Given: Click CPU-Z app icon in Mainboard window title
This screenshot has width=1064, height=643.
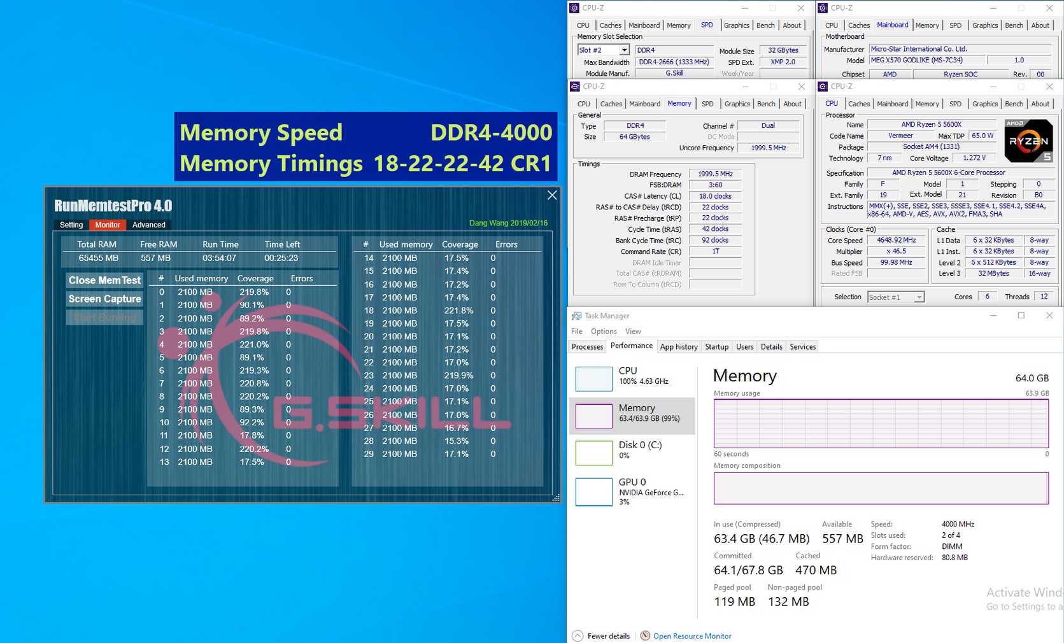Looking at the screenshot, I should coord(823,8).
